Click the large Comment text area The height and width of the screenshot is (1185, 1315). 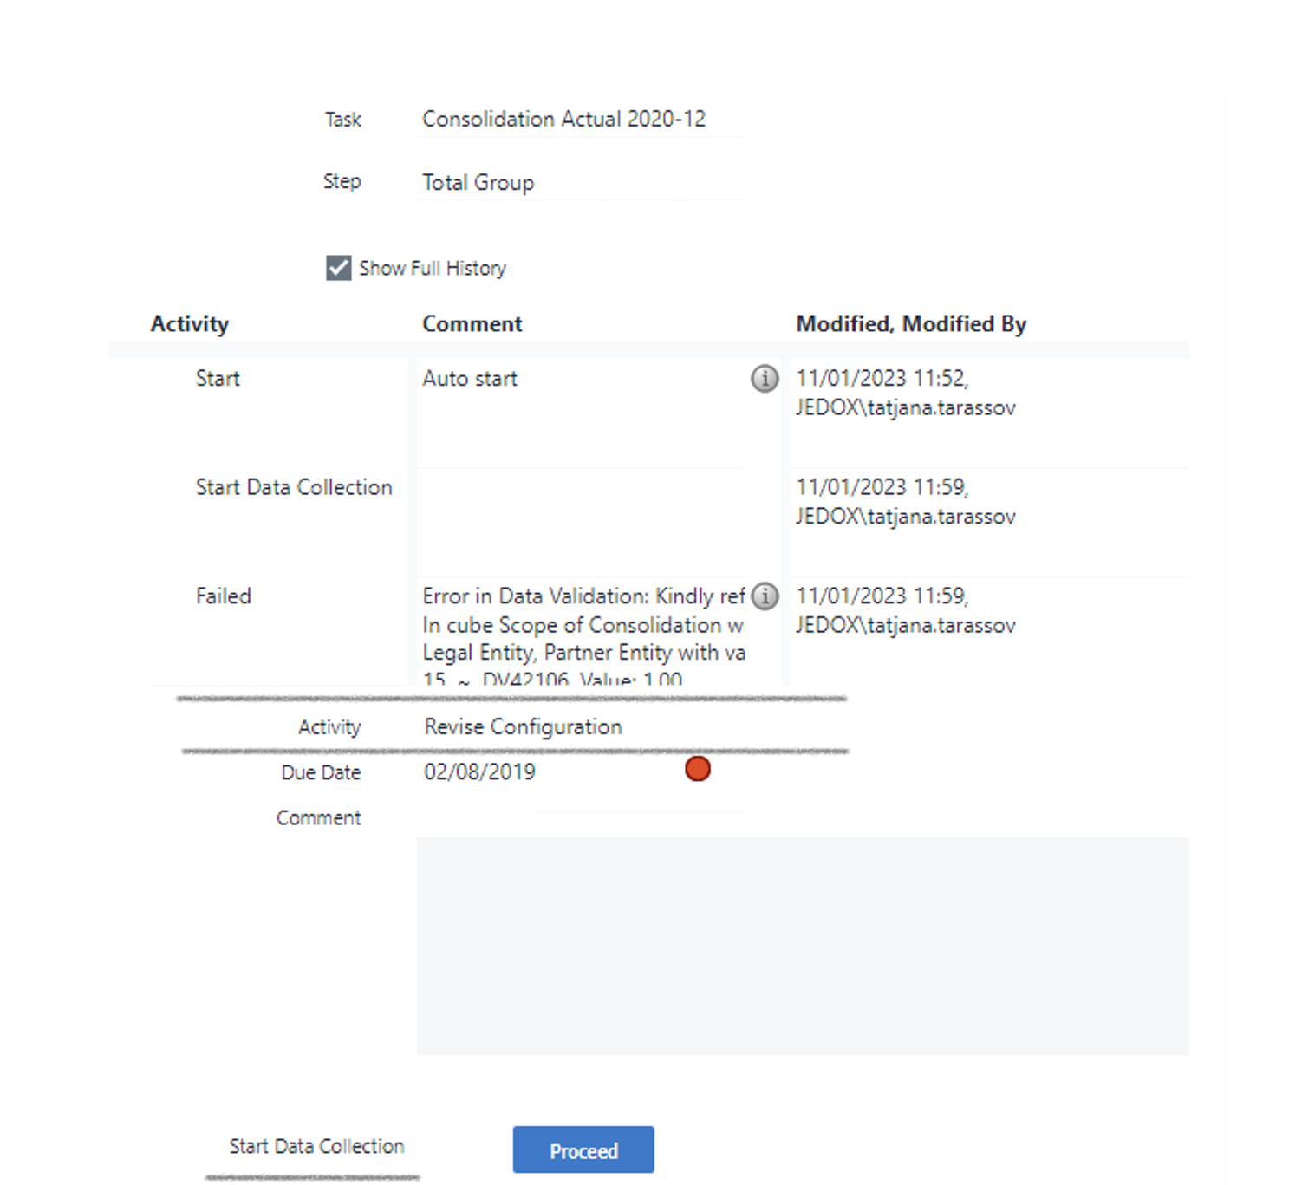803,946
